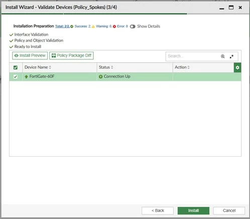Click the Connection Up status text
This screenshot has height=219, width=250.
pyautogui.click(x=117, y=76)
